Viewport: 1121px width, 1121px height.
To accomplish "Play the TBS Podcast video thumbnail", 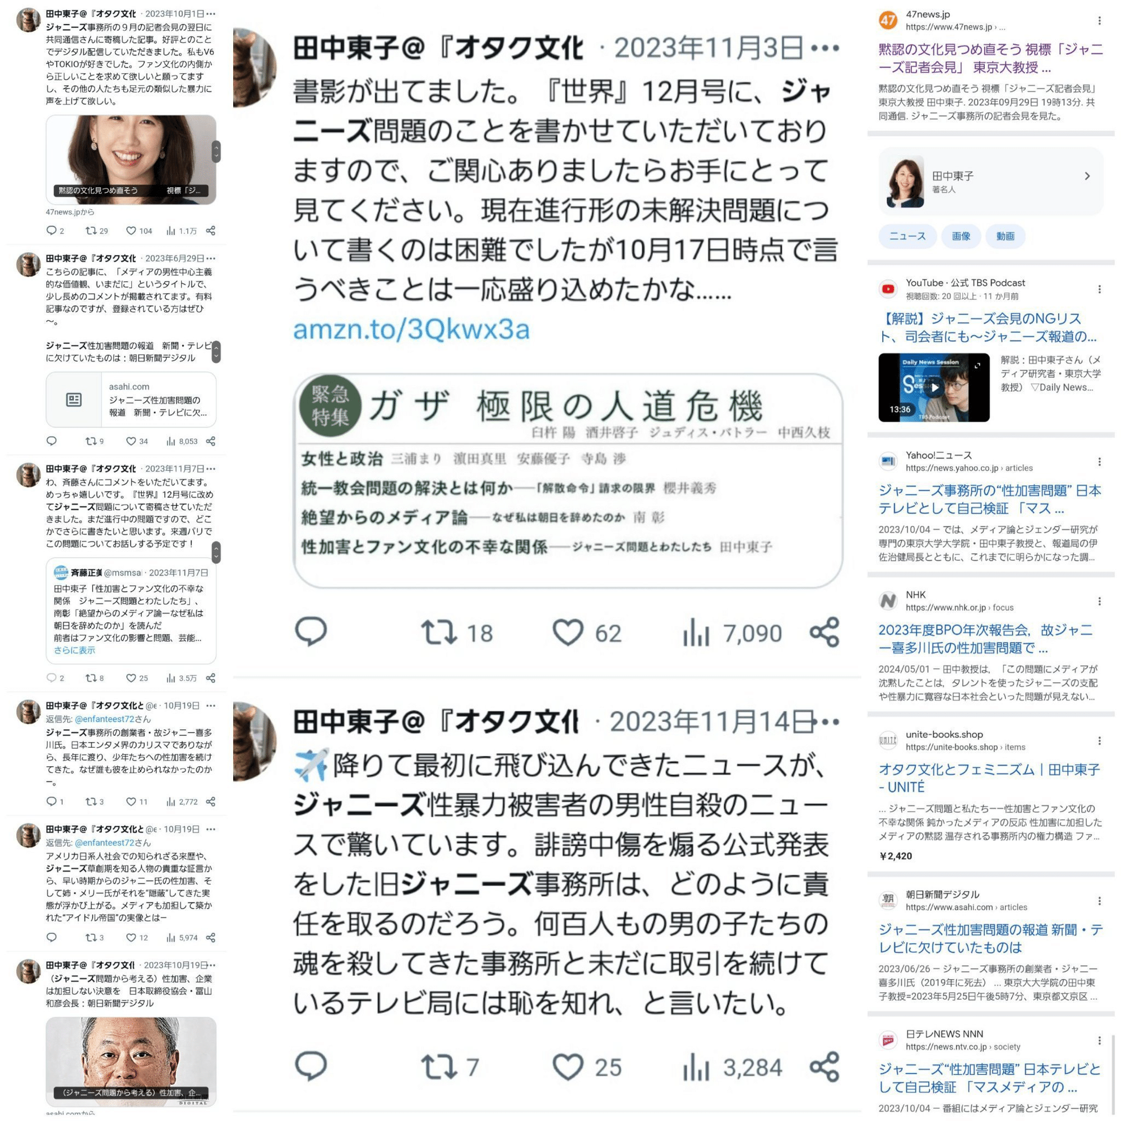I will pos(934,387).
